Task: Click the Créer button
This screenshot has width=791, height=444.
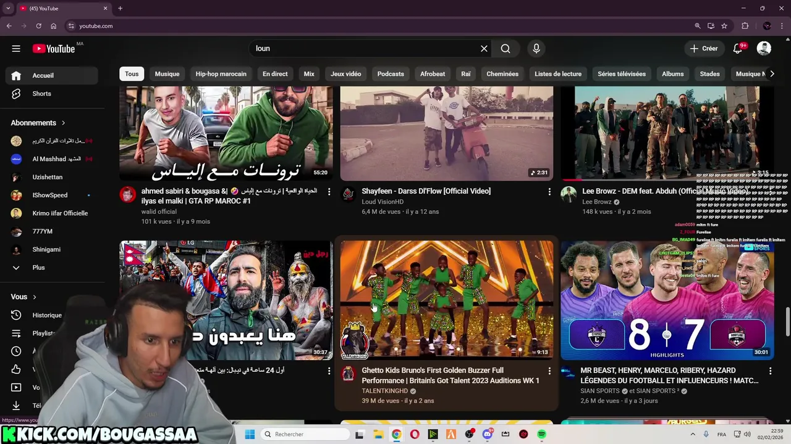Action: pos(704,48)
